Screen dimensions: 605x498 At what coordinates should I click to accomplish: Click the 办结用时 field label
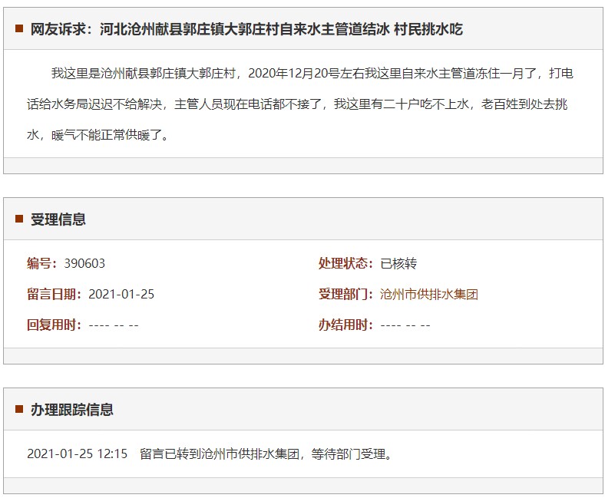coord(346,325)
